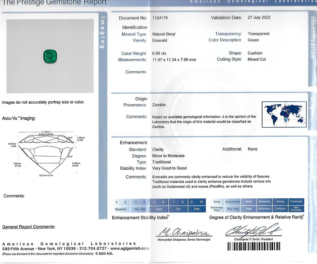Click the Strong clarity enhancement cell
This screenshot has width=317, height=264.
point(280,202)
